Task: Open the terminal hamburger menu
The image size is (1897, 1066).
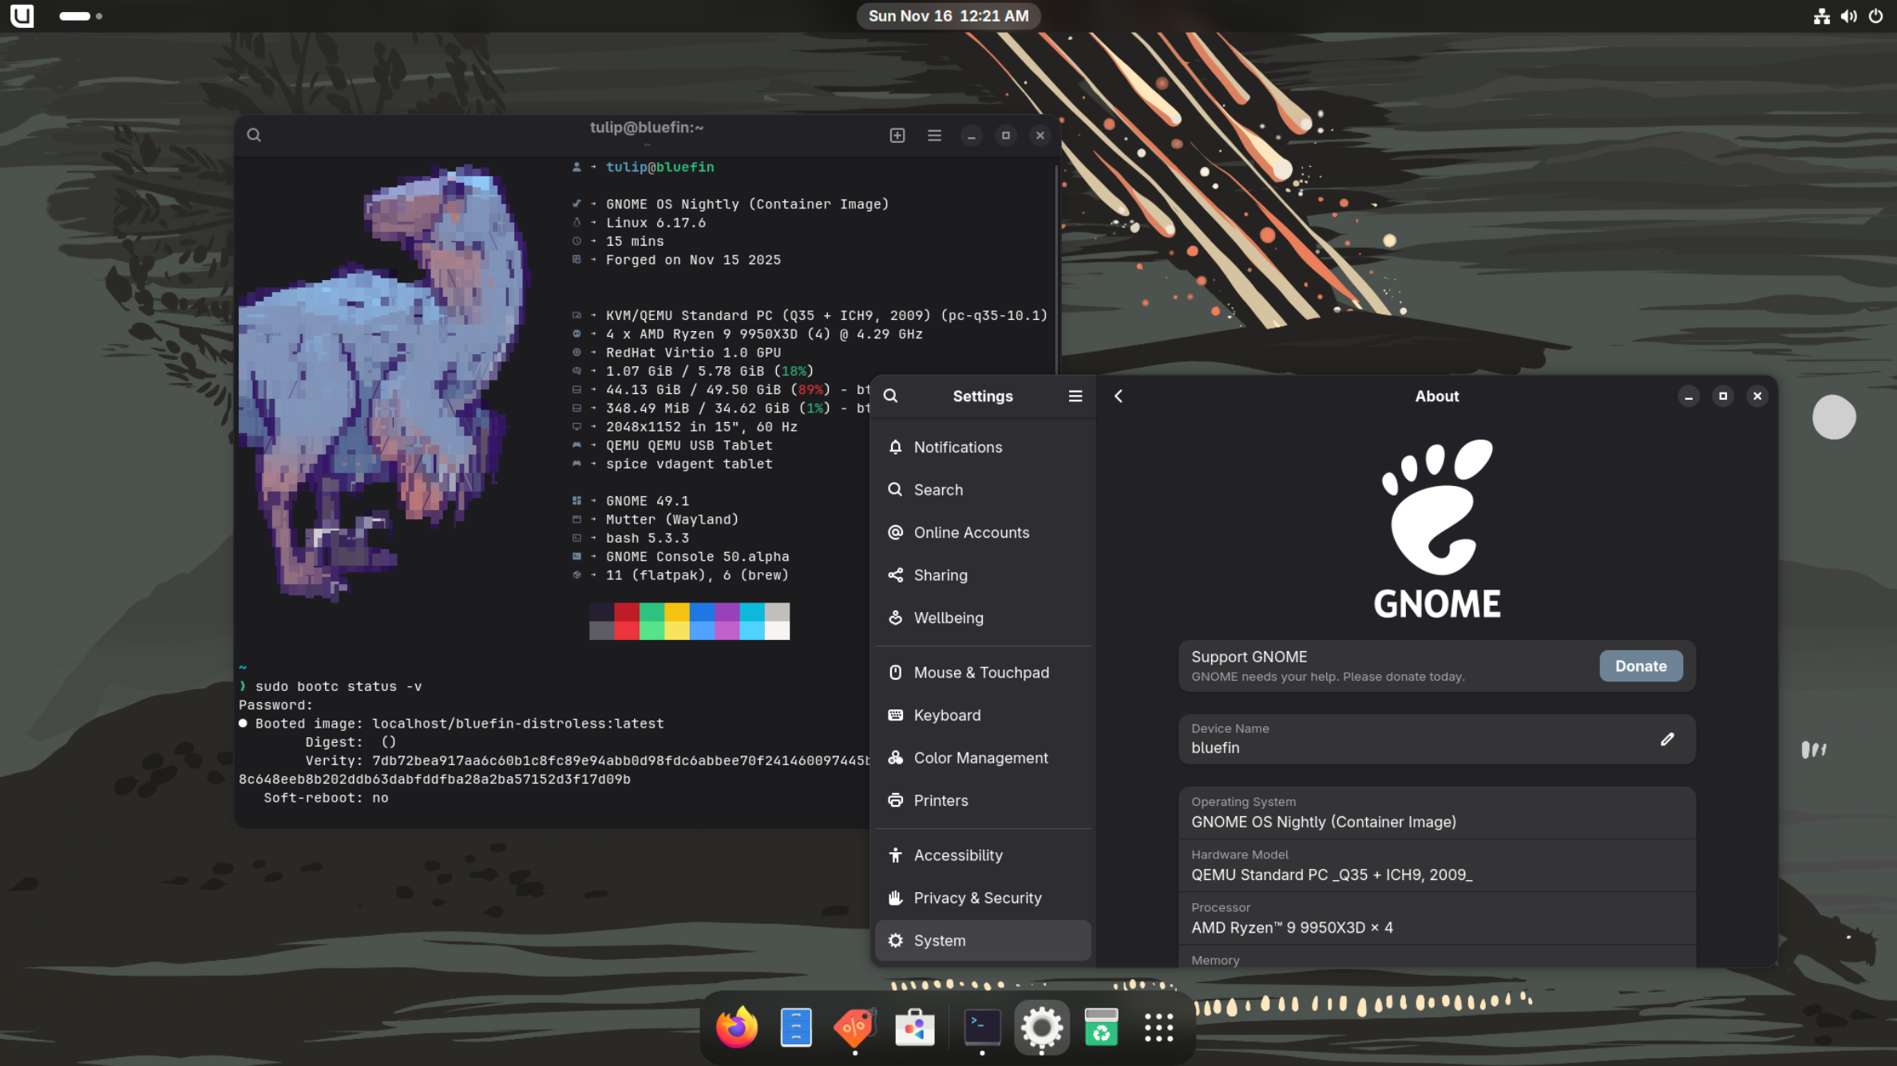Action: pyautogui.click(x=934, y=135)
